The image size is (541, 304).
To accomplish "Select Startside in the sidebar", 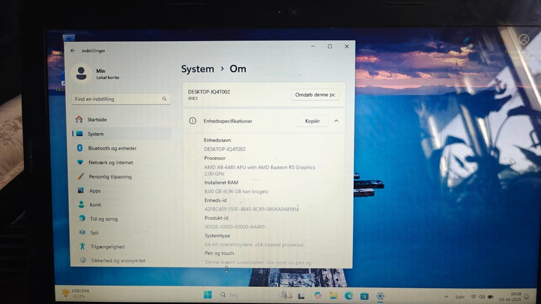I will [x=96, y=119].
